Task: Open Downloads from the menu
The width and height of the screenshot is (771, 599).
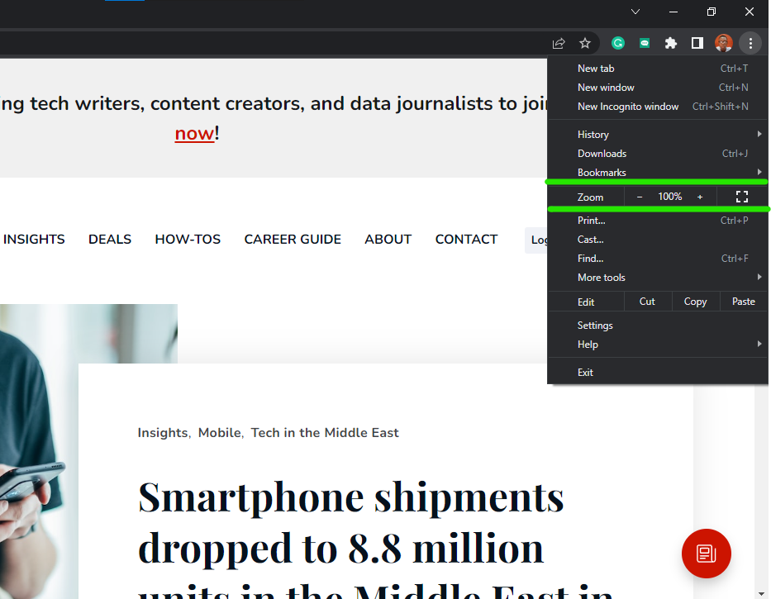Action: pos(658,154)
